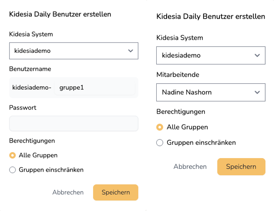The height and width of the screenshot is (211, 274).
Task: Open the kidesiademo dropdown above the Benutzername field
Action: click(74, 51)
